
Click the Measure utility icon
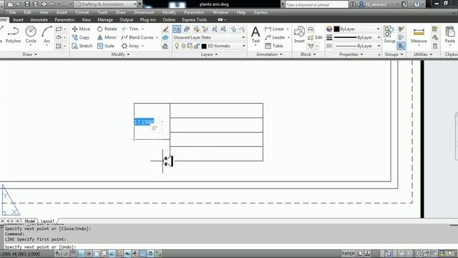tap(419, 34)
